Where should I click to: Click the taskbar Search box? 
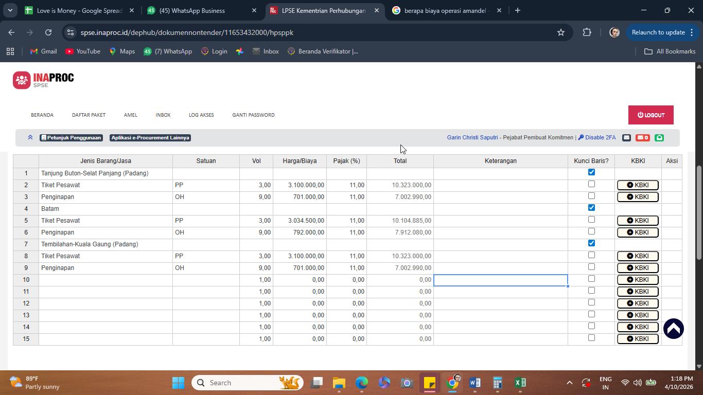click(248, 383)
